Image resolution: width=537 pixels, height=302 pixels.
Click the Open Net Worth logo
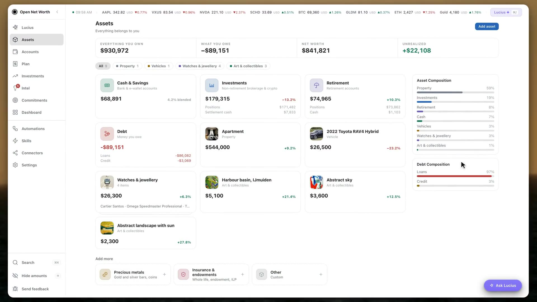pyautogui.click(x=15, y=12)
